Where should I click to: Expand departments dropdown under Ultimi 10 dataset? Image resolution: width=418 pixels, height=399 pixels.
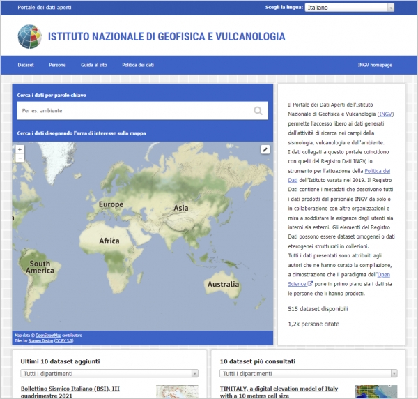click(x=109, y=373)
